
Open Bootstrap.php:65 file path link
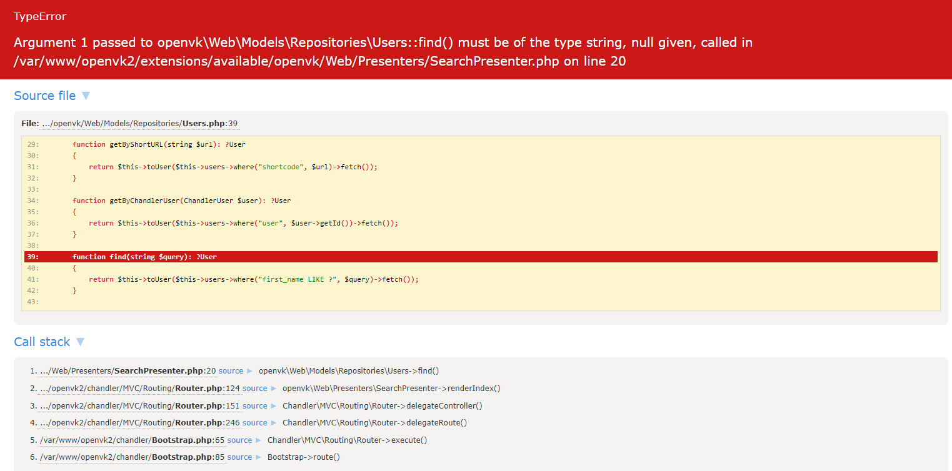coord(132,440)
